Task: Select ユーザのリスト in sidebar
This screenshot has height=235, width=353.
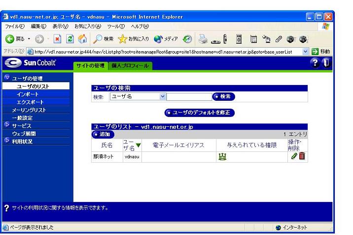Action: coord(36,86)
